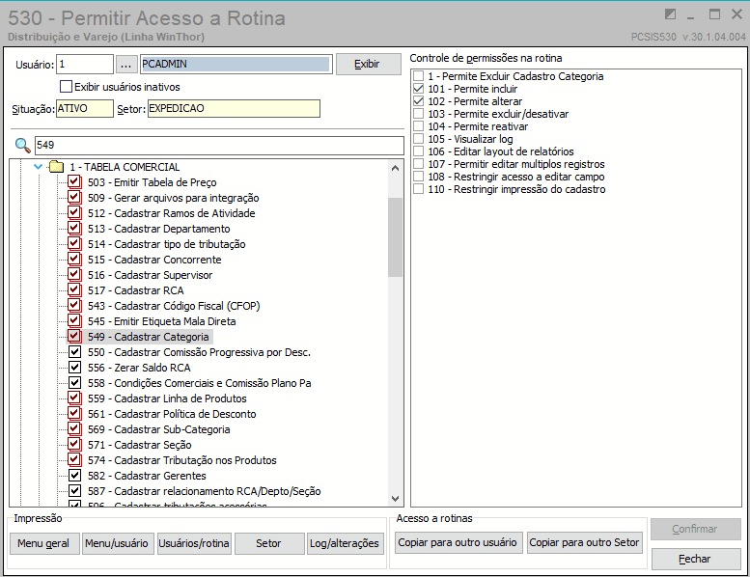Check 107 - Permitir editar multiplos registros

click(419, 164)
